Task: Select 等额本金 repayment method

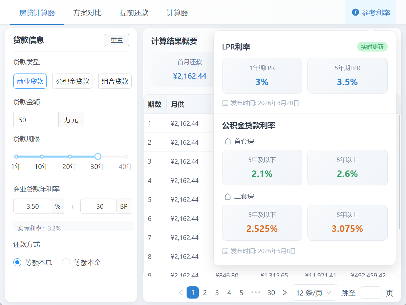Action: [66, 263]
